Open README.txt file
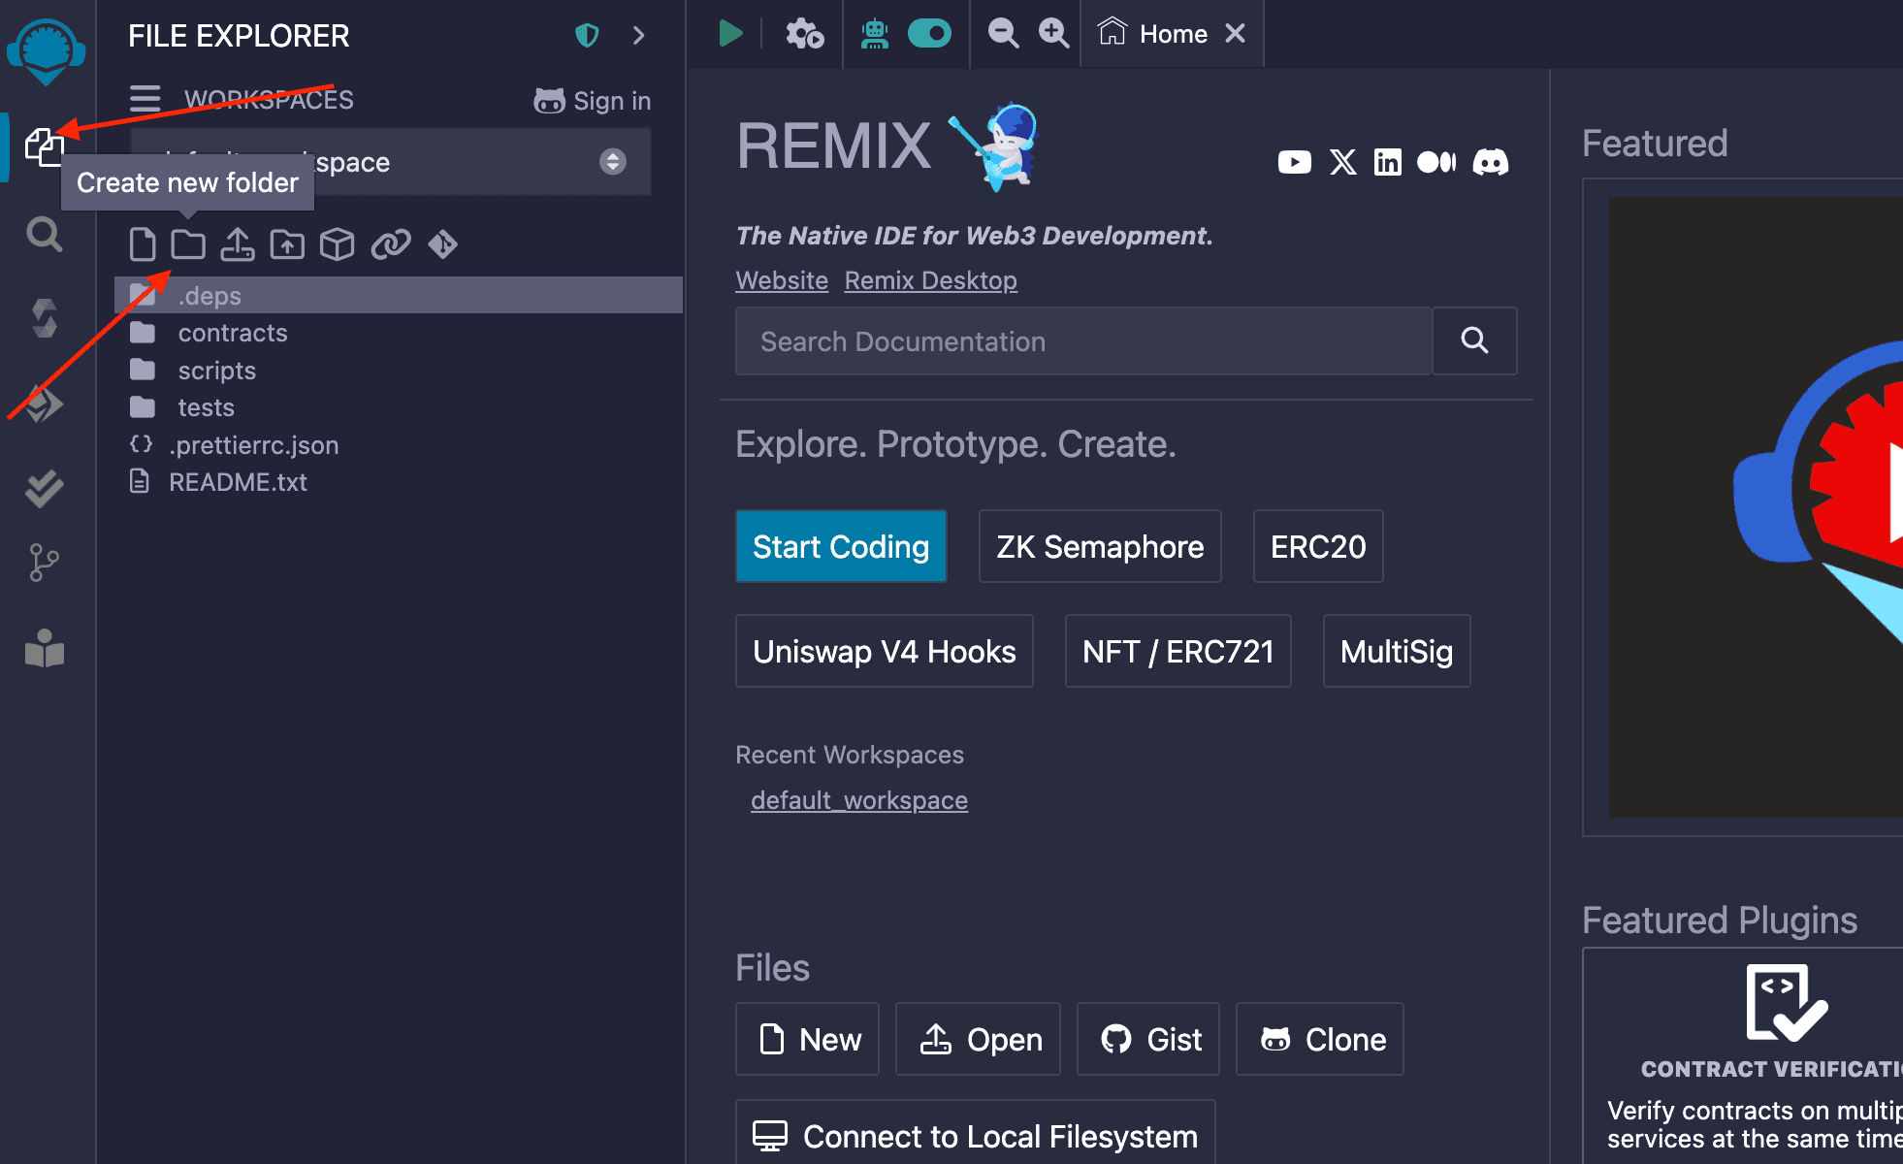 (398, 482)
